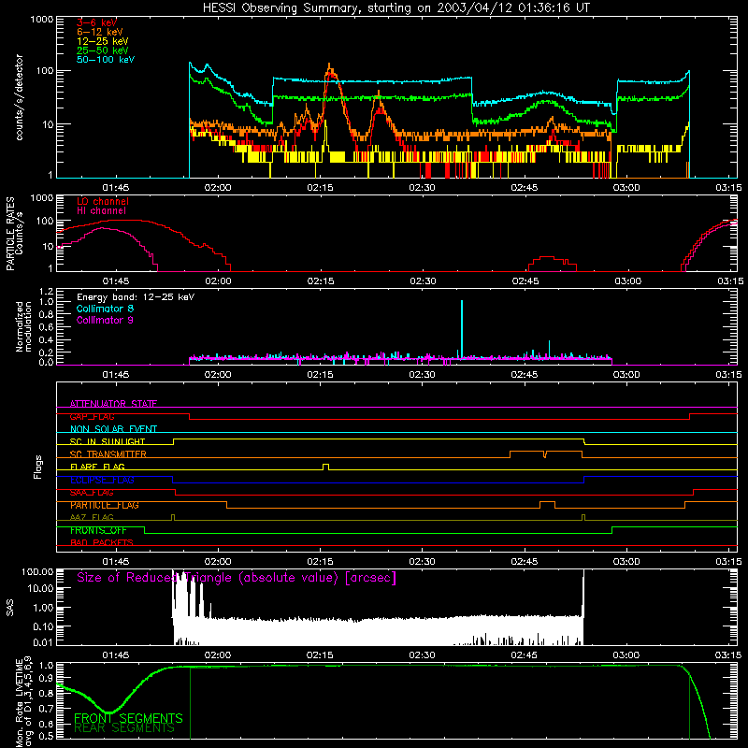Click the SC_IN_SUNLIGHT flag label

pyautogui.click(x=108, y=441)
